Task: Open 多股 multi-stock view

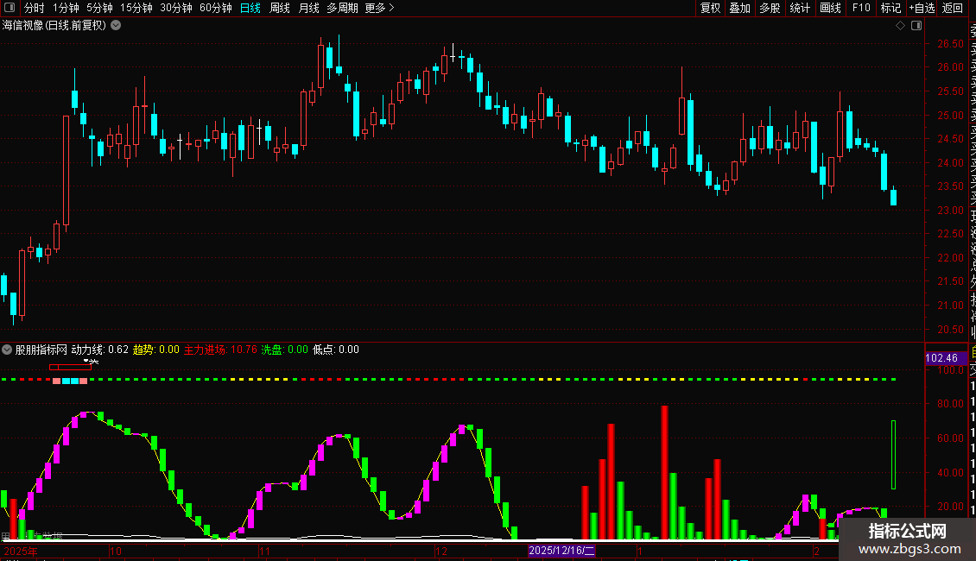Action: pos(770,8)
